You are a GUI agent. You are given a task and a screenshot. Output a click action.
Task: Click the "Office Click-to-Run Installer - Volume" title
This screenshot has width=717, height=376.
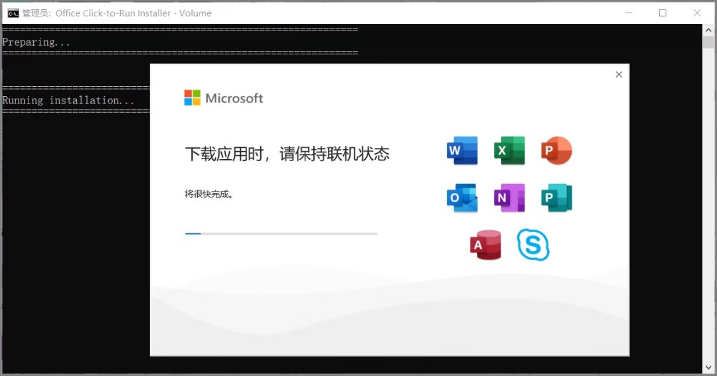pyautogui.click(x=133, y=13)
